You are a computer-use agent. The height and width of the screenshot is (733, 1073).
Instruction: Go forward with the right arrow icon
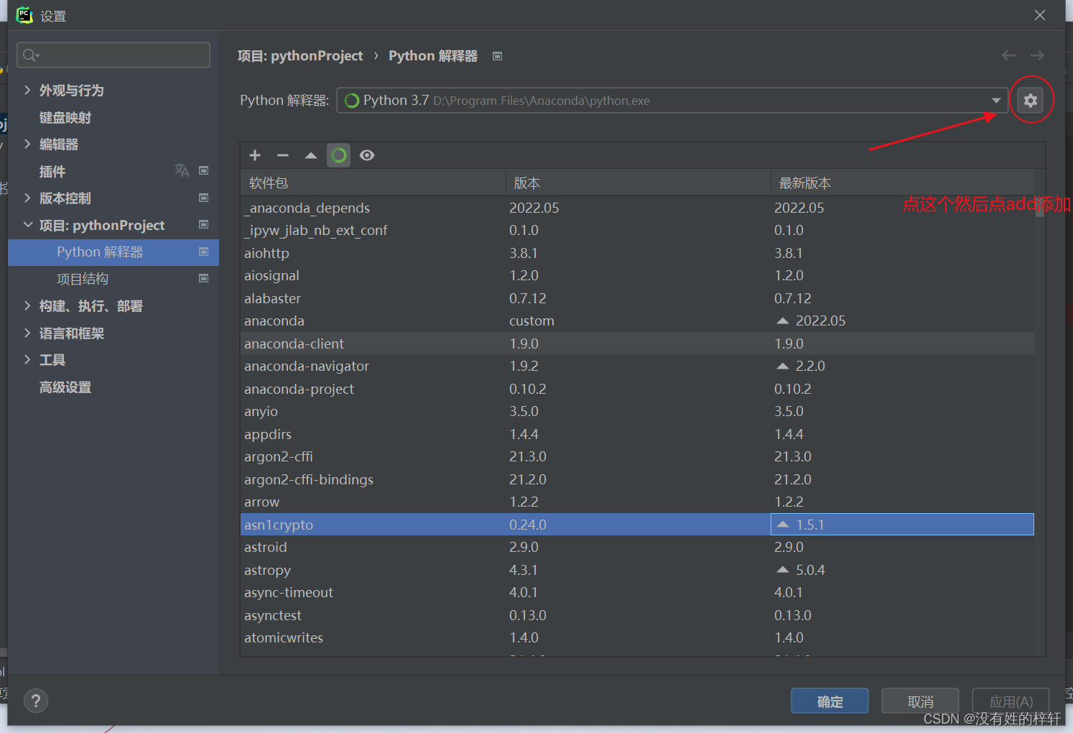[x=1037, y=55]
